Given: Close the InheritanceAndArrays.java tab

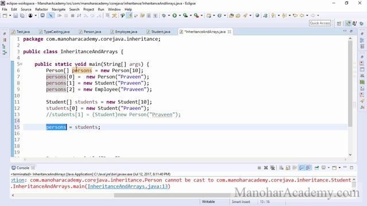Looking at the screenshot, I should 229,32.
